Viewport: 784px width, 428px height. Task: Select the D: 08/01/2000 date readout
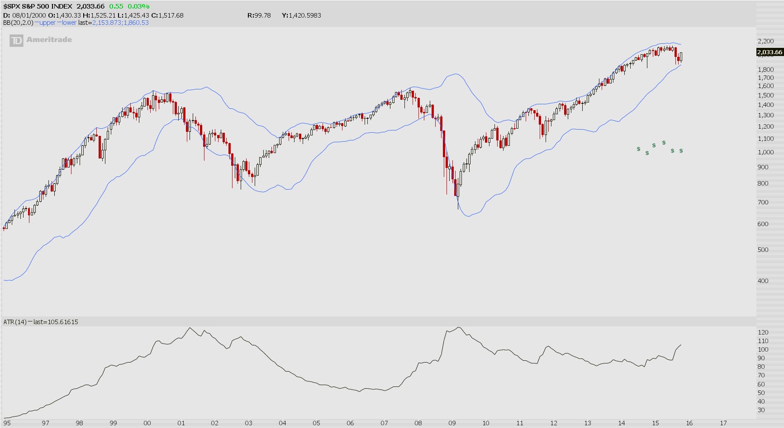(24, 15)
